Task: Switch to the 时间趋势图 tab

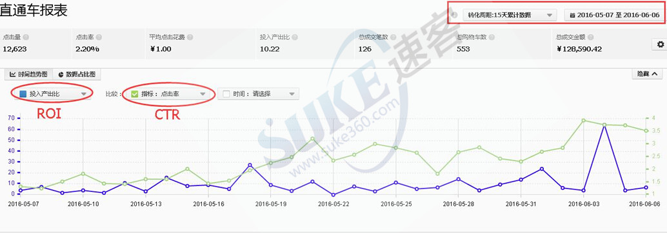Action: tap(29, 74)
